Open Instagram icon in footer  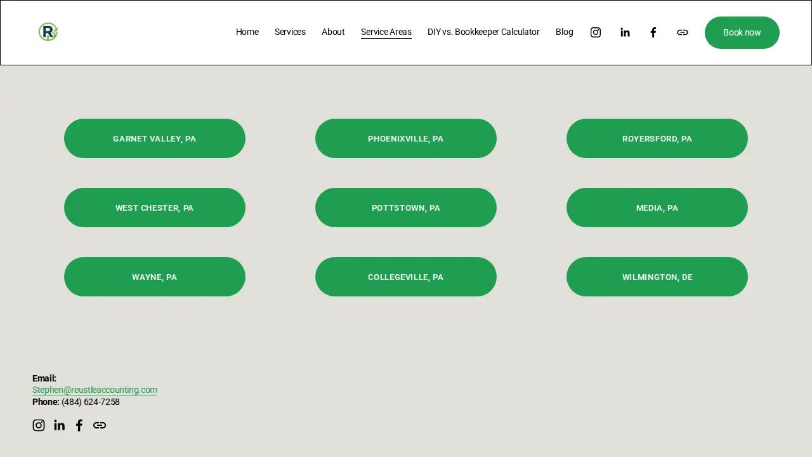coord(39,425)
